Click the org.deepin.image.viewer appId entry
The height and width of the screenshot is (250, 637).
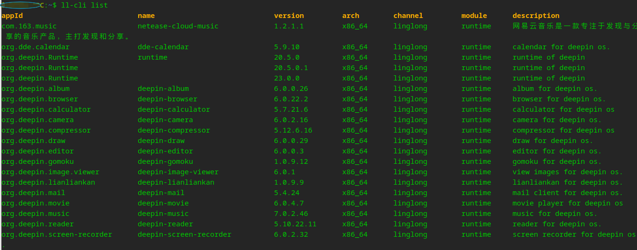(50, 172)
